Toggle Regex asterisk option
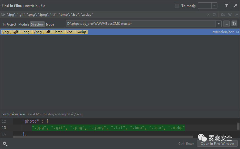 pos(237,15)
